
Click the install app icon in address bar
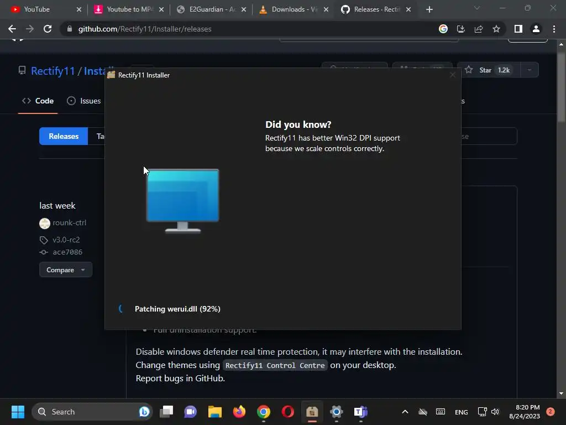tap(461, 29)
